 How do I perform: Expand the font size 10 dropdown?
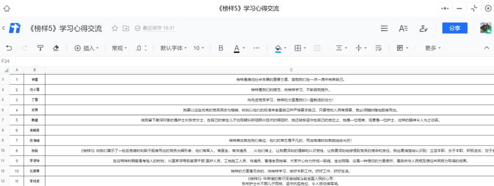(x=198, y=48)
